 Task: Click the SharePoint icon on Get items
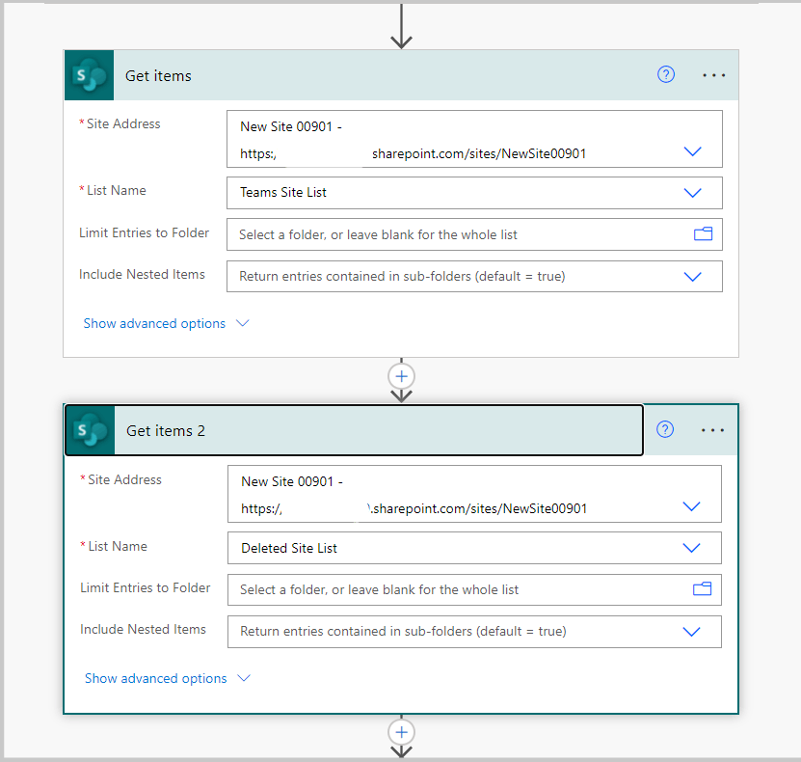(90, 75)
